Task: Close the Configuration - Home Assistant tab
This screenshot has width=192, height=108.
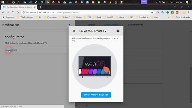Action: point(35,7)
